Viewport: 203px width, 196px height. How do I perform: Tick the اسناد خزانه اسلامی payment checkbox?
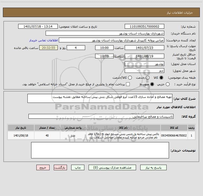[x=128, y=84]
